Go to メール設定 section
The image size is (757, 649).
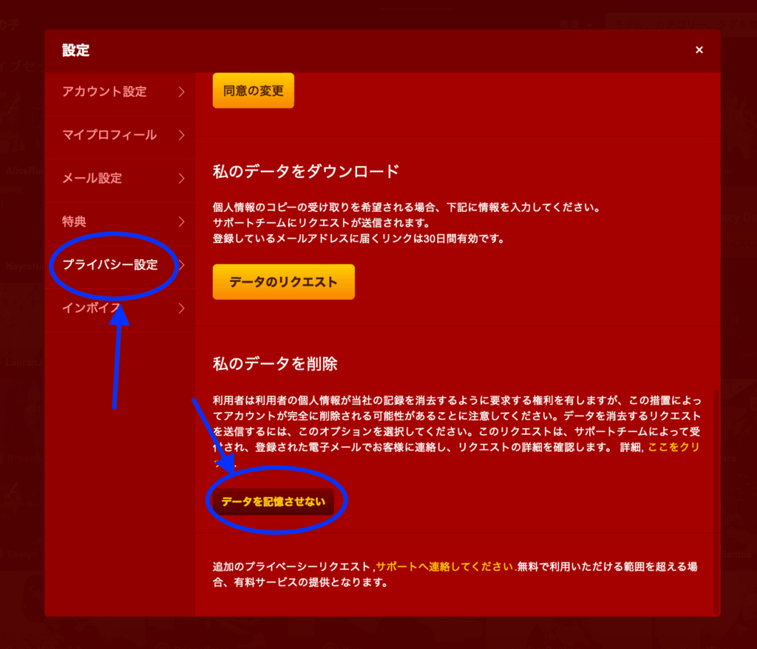(92, 178)
